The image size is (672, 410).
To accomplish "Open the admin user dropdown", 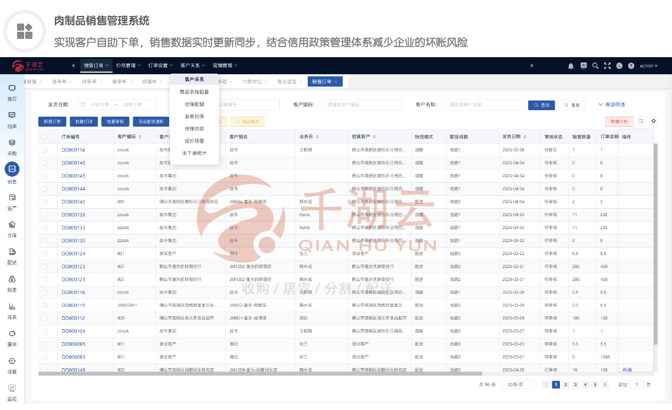I will (x=648, y=66).
